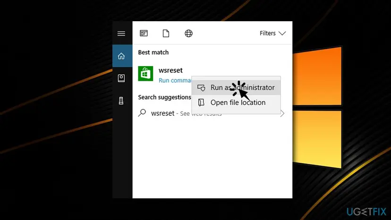Select the Home icon in sidebar
The image size is (391, 220).
[x=121, y=56]
